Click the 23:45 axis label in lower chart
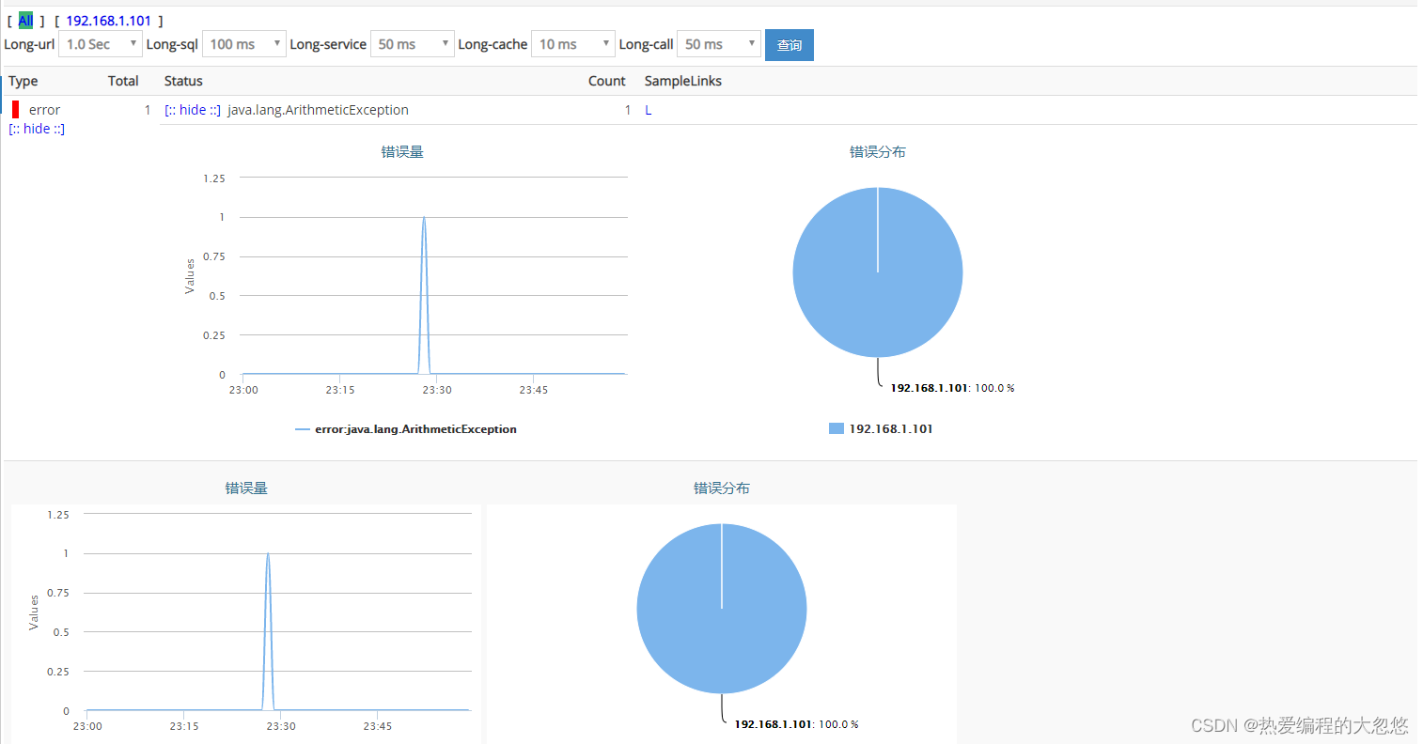Screen dimensions: 1423x744 [378, 726]
